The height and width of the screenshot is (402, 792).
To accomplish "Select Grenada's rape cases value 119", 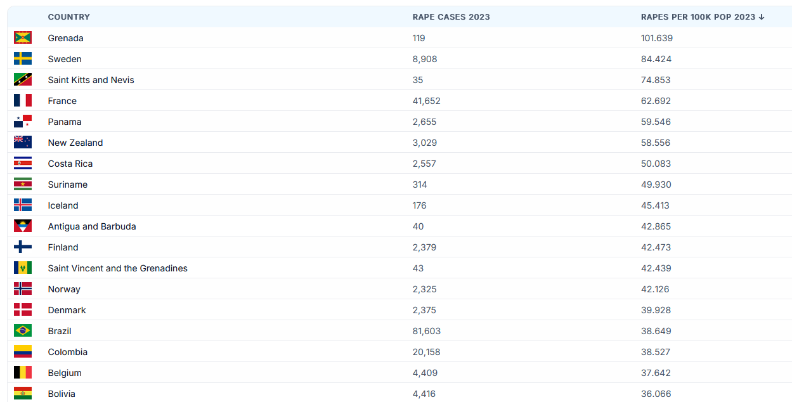I will [x=419, y=38].
